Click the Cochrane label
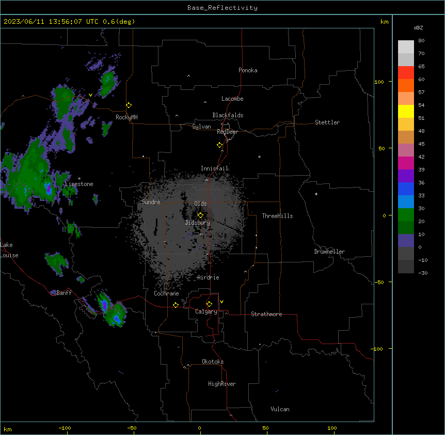The image size is (445, 435). point(166,293)
